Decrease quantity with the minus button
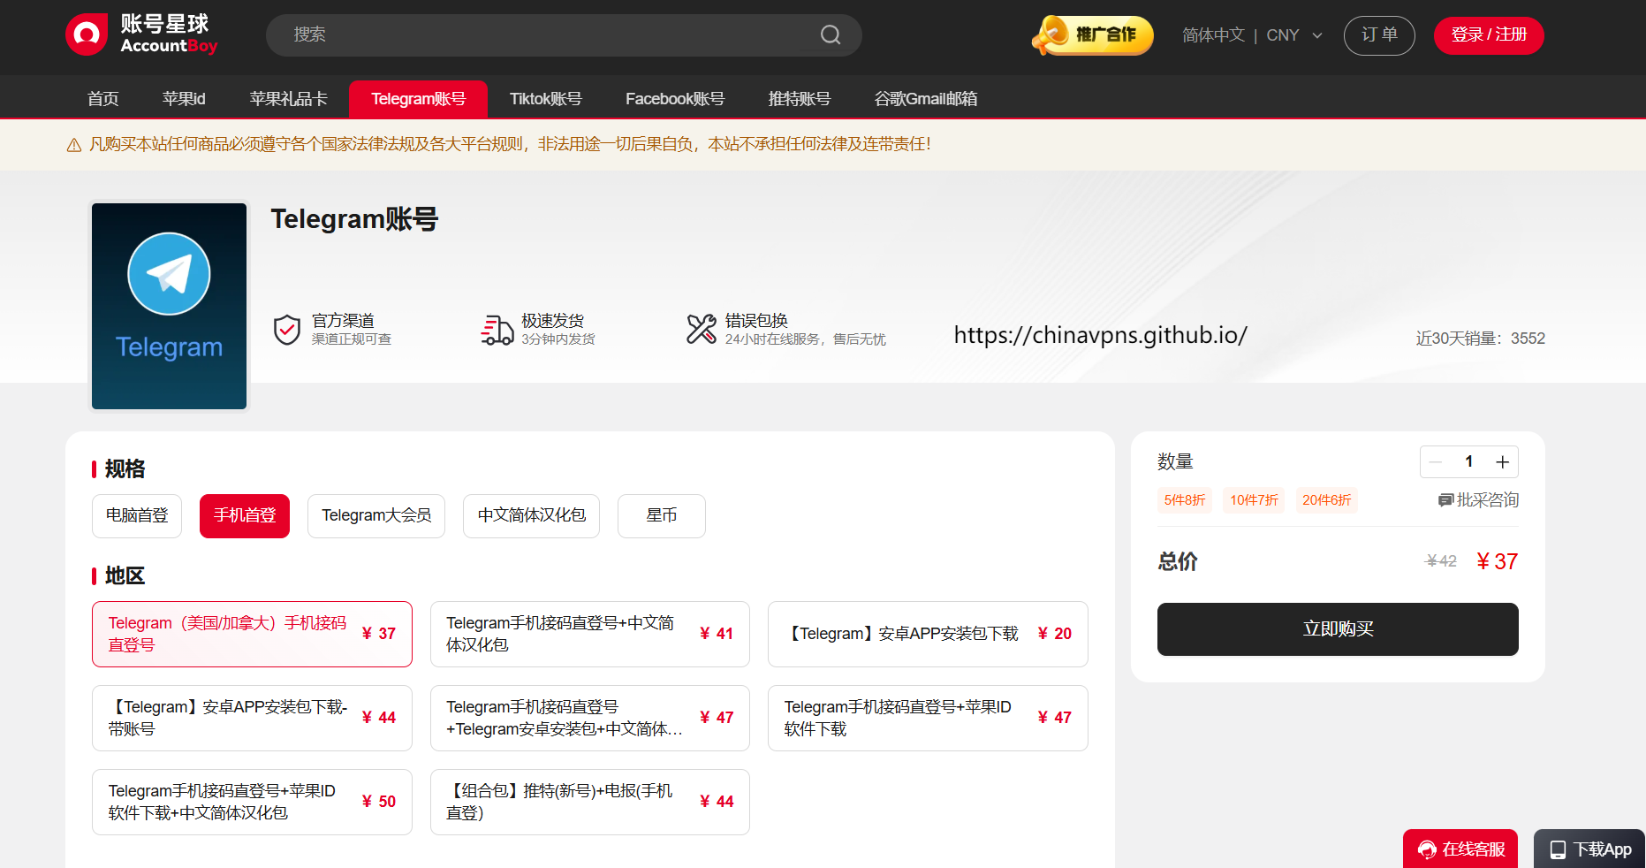Image resolution: width=1646 pixels, height=868 pixels. click(1436, 462)
